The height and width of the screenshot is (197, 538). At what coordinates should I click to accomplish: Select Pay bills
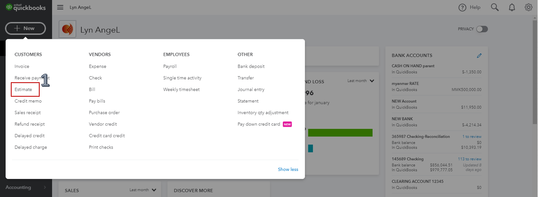pos(97,101)
